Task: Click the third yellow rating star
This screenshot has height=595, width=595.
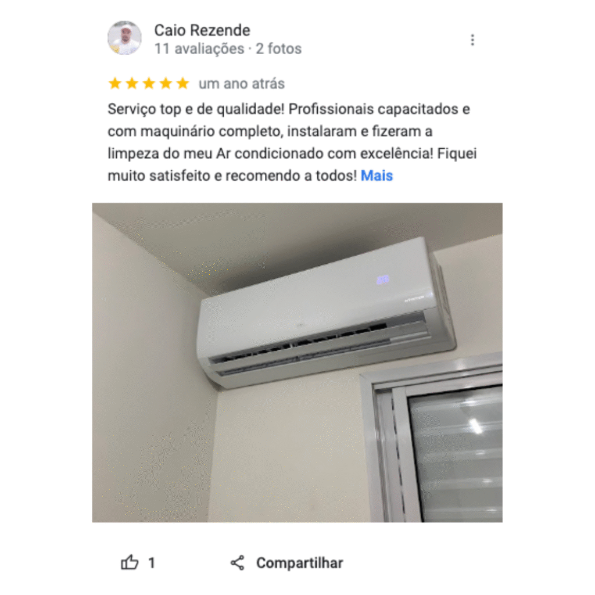Action: [x=149, y=83]
